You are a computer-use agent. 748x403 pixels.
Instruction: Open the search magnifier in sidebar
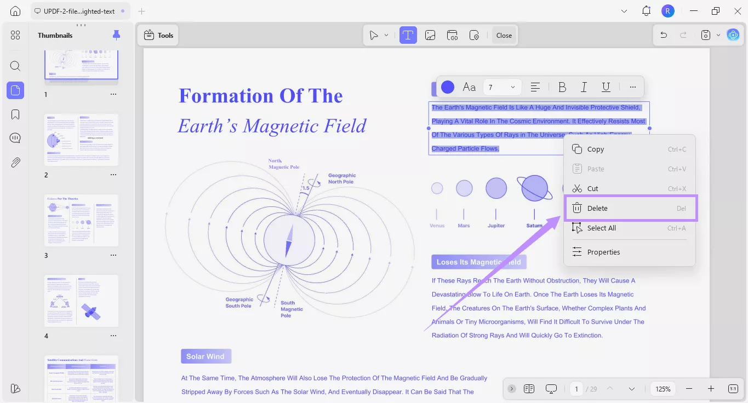click(x=15, y=66)
